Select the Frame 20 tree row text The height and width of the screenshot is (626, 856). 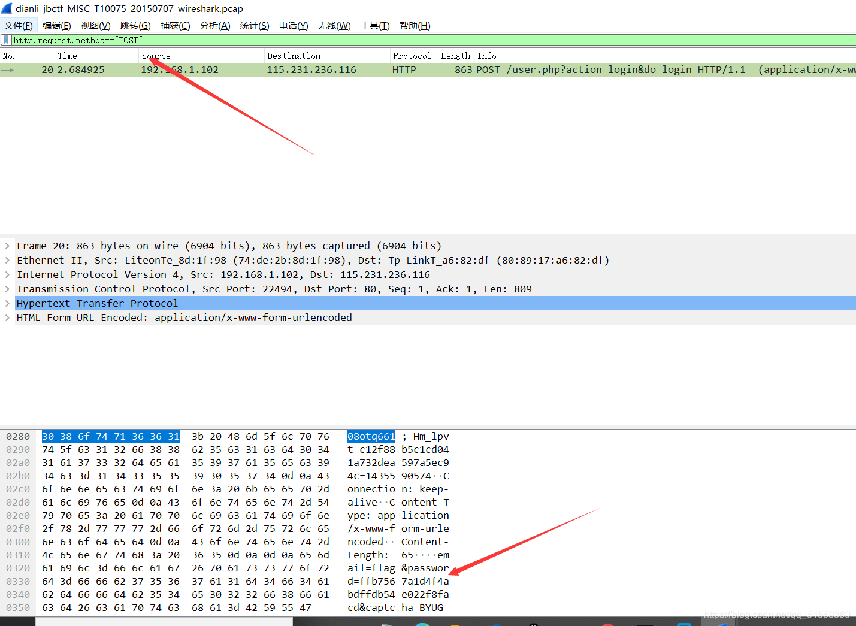pyautogui.click(x=229, y=246)
